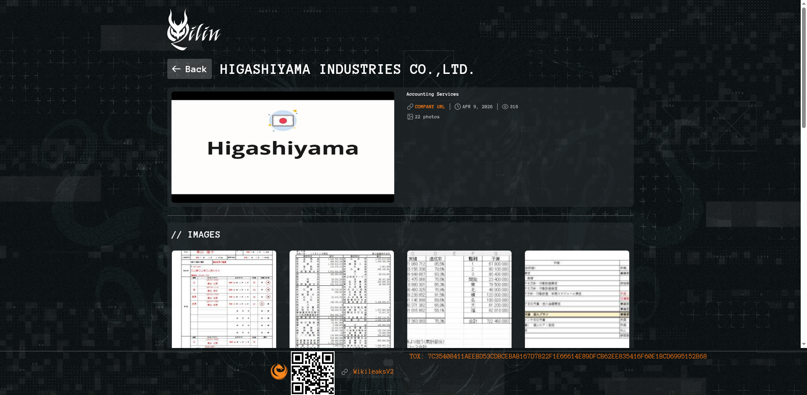This screenshot has height=395, width=807.
Task: Open the first thumbnail with red-text form
Action: (x=224, y=299)
